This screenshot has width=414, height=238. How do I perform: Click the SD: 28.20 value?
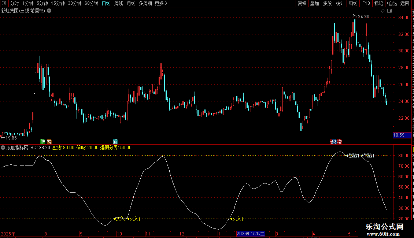coord(40,148)
